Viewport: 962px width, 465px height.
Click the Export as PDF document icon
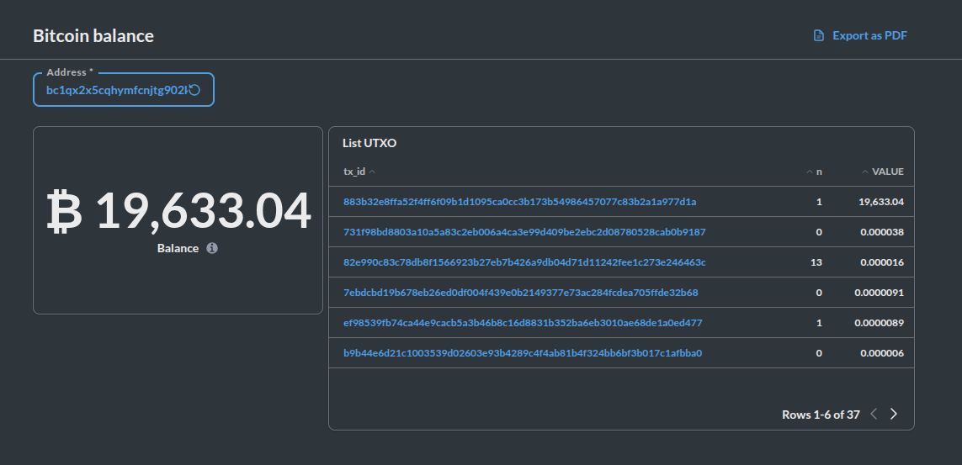[x=818, y=35]
